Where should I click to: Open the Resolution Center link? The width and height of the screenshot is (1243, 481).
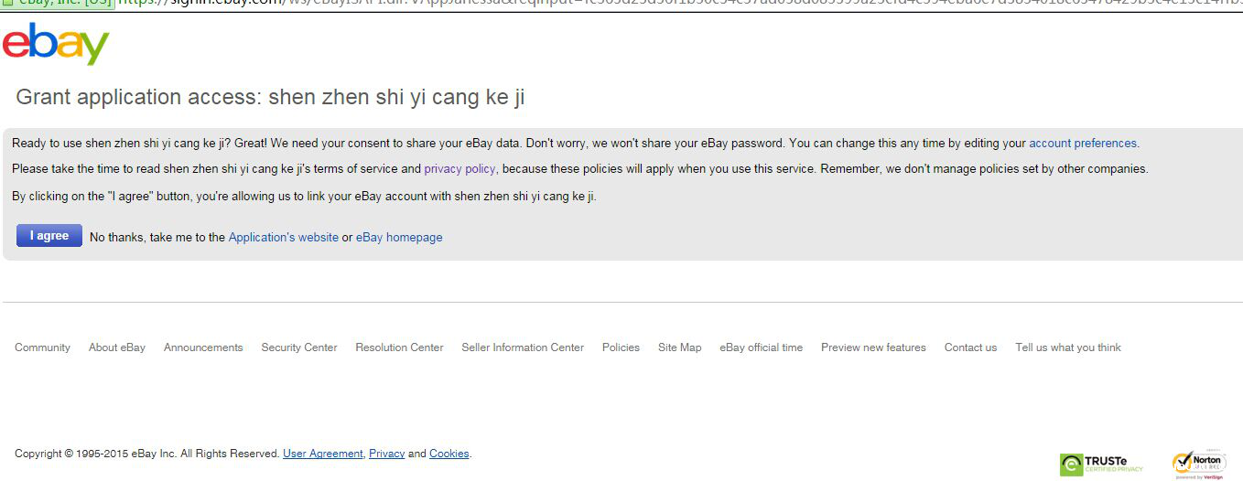(399, 347)
